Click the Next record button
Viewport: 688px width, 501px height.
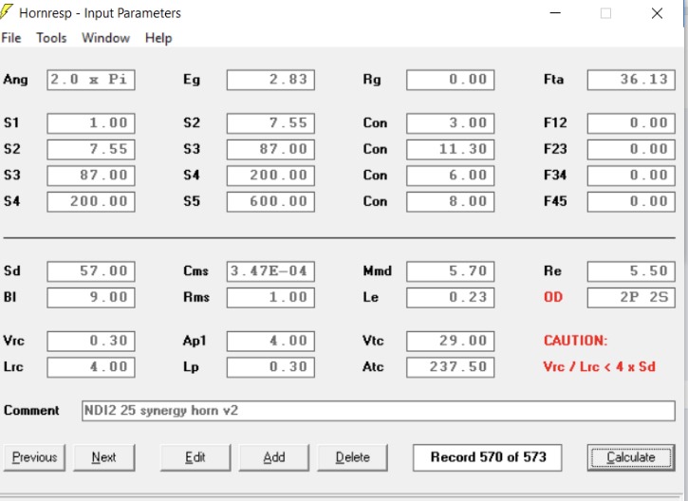(104, 457)
